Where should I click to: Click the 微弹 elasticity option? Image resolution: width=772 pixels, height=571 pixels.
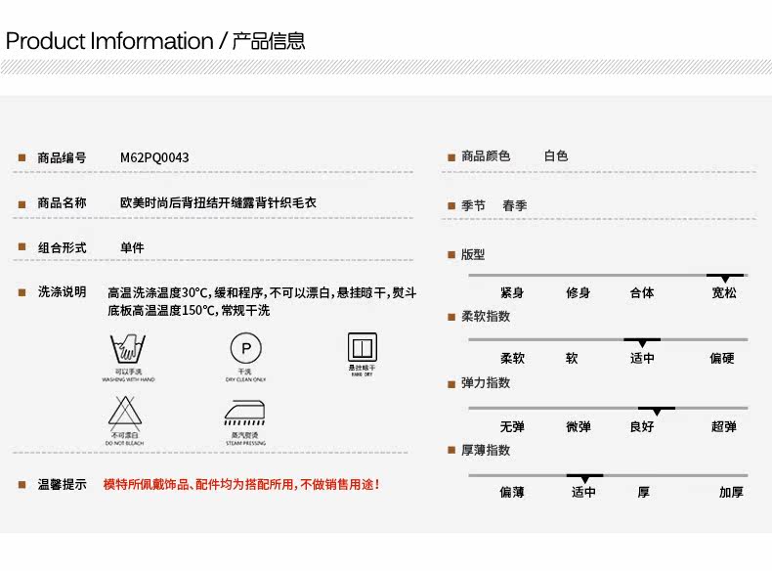pyautogui.click(x=579, y=426)
